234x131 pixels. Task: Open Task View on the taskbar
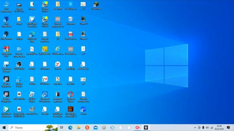(x=61, y=128)
